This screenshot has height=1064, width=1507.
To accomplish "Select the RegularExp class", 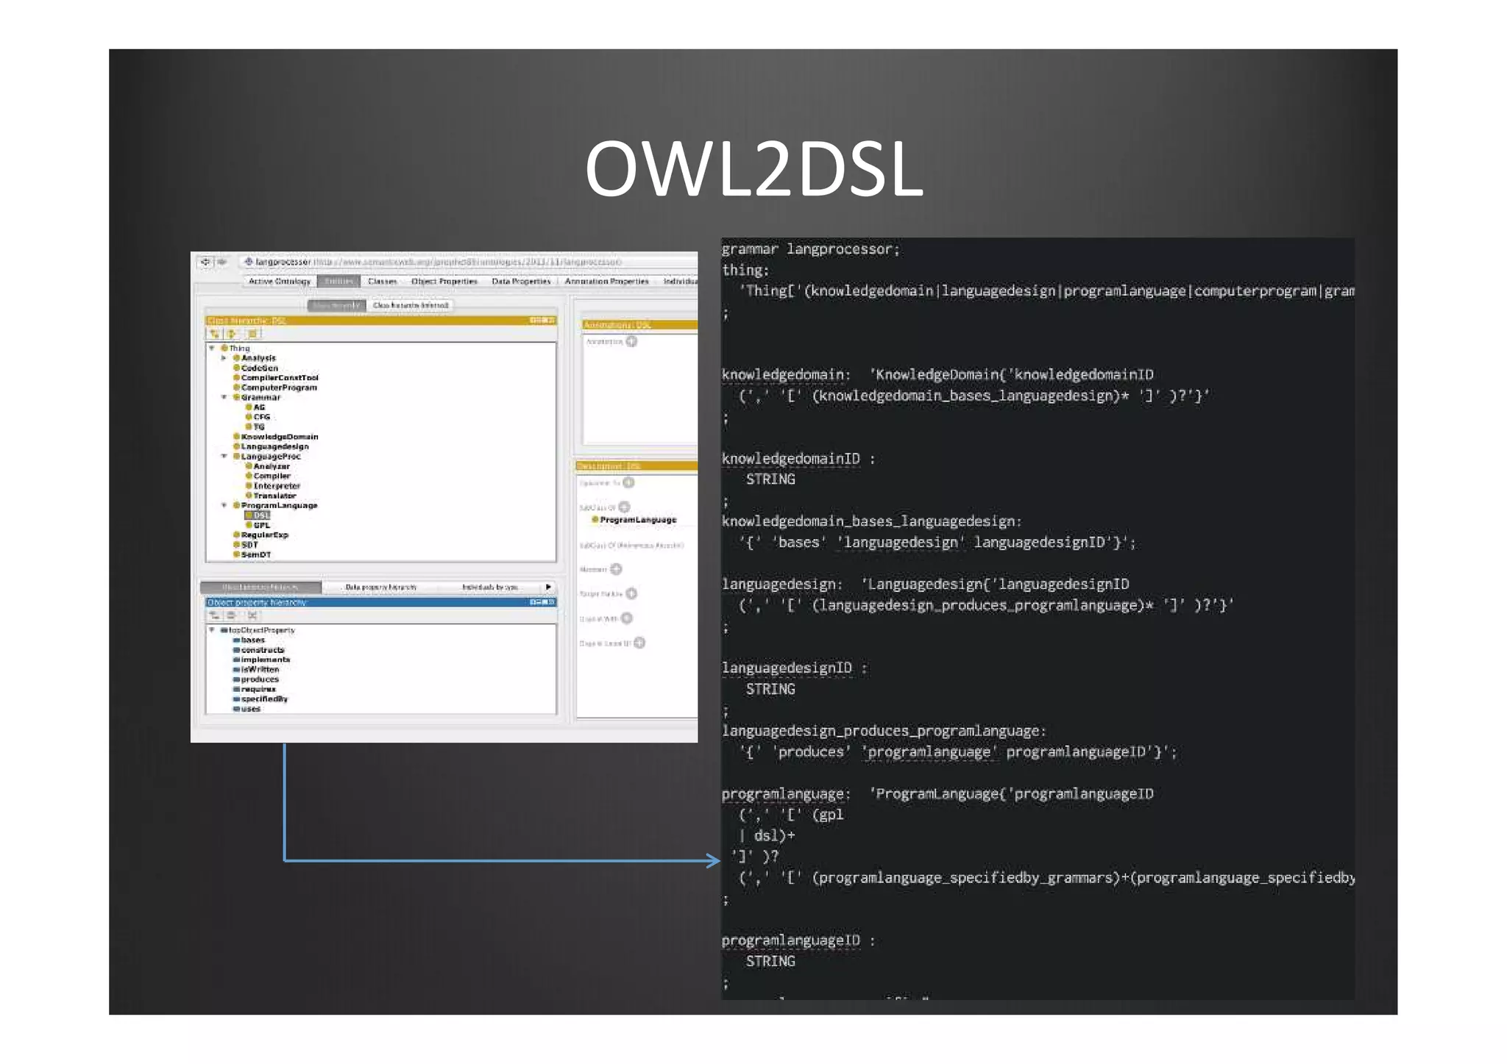I will (260, 535).
